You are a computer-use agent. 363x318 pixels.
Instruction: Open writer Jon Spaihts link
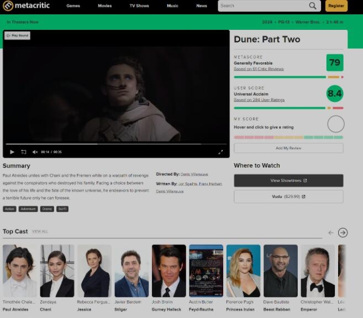[188, 184]
